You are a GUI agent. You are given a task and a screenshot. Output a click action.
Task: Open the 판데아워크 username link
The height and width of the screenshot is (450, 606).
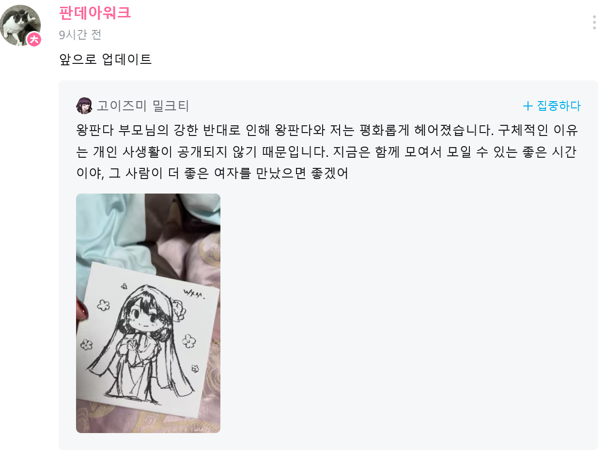95,13
